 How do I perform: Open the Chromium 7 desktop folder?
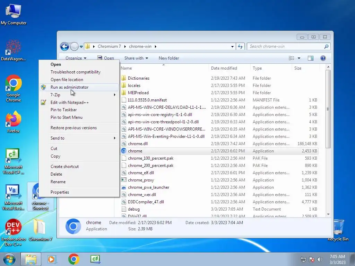click(40, 230)
